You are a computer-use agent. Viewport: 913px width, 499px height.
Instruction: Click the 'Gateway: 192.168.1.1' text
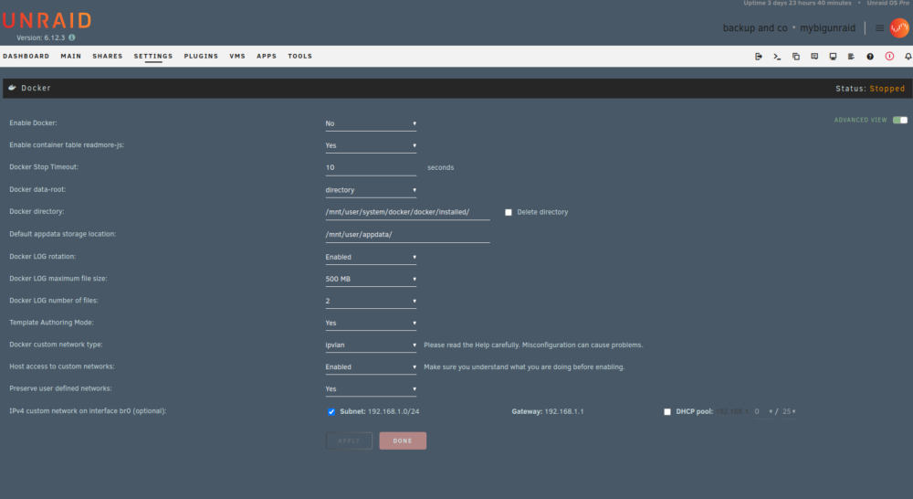[547, 411]
